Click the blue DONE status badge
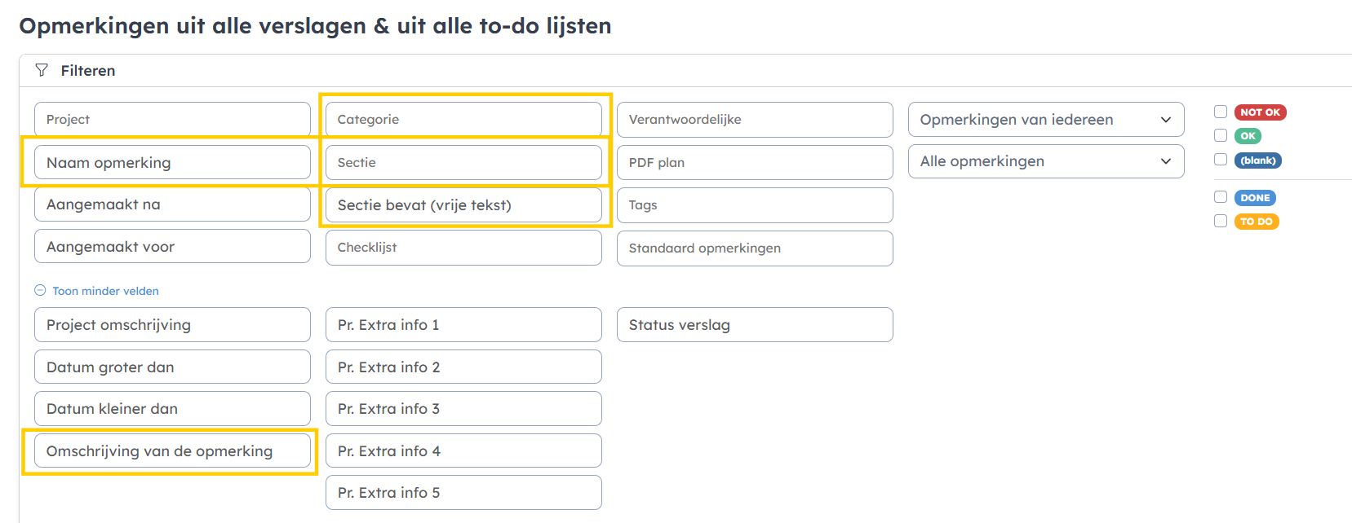Viewport: 1352px width, 523px height. coord(1255,198)
